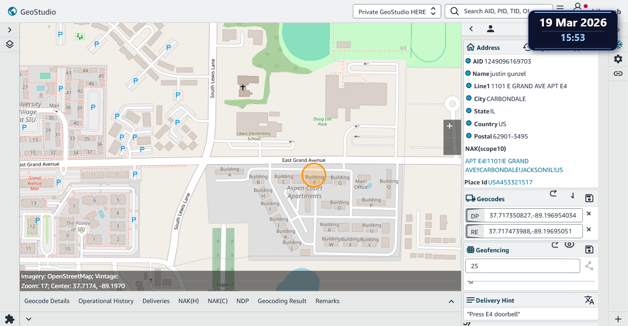Save geofencing with the floppy icon
628x326 pixels.
[x=589, y=250]
